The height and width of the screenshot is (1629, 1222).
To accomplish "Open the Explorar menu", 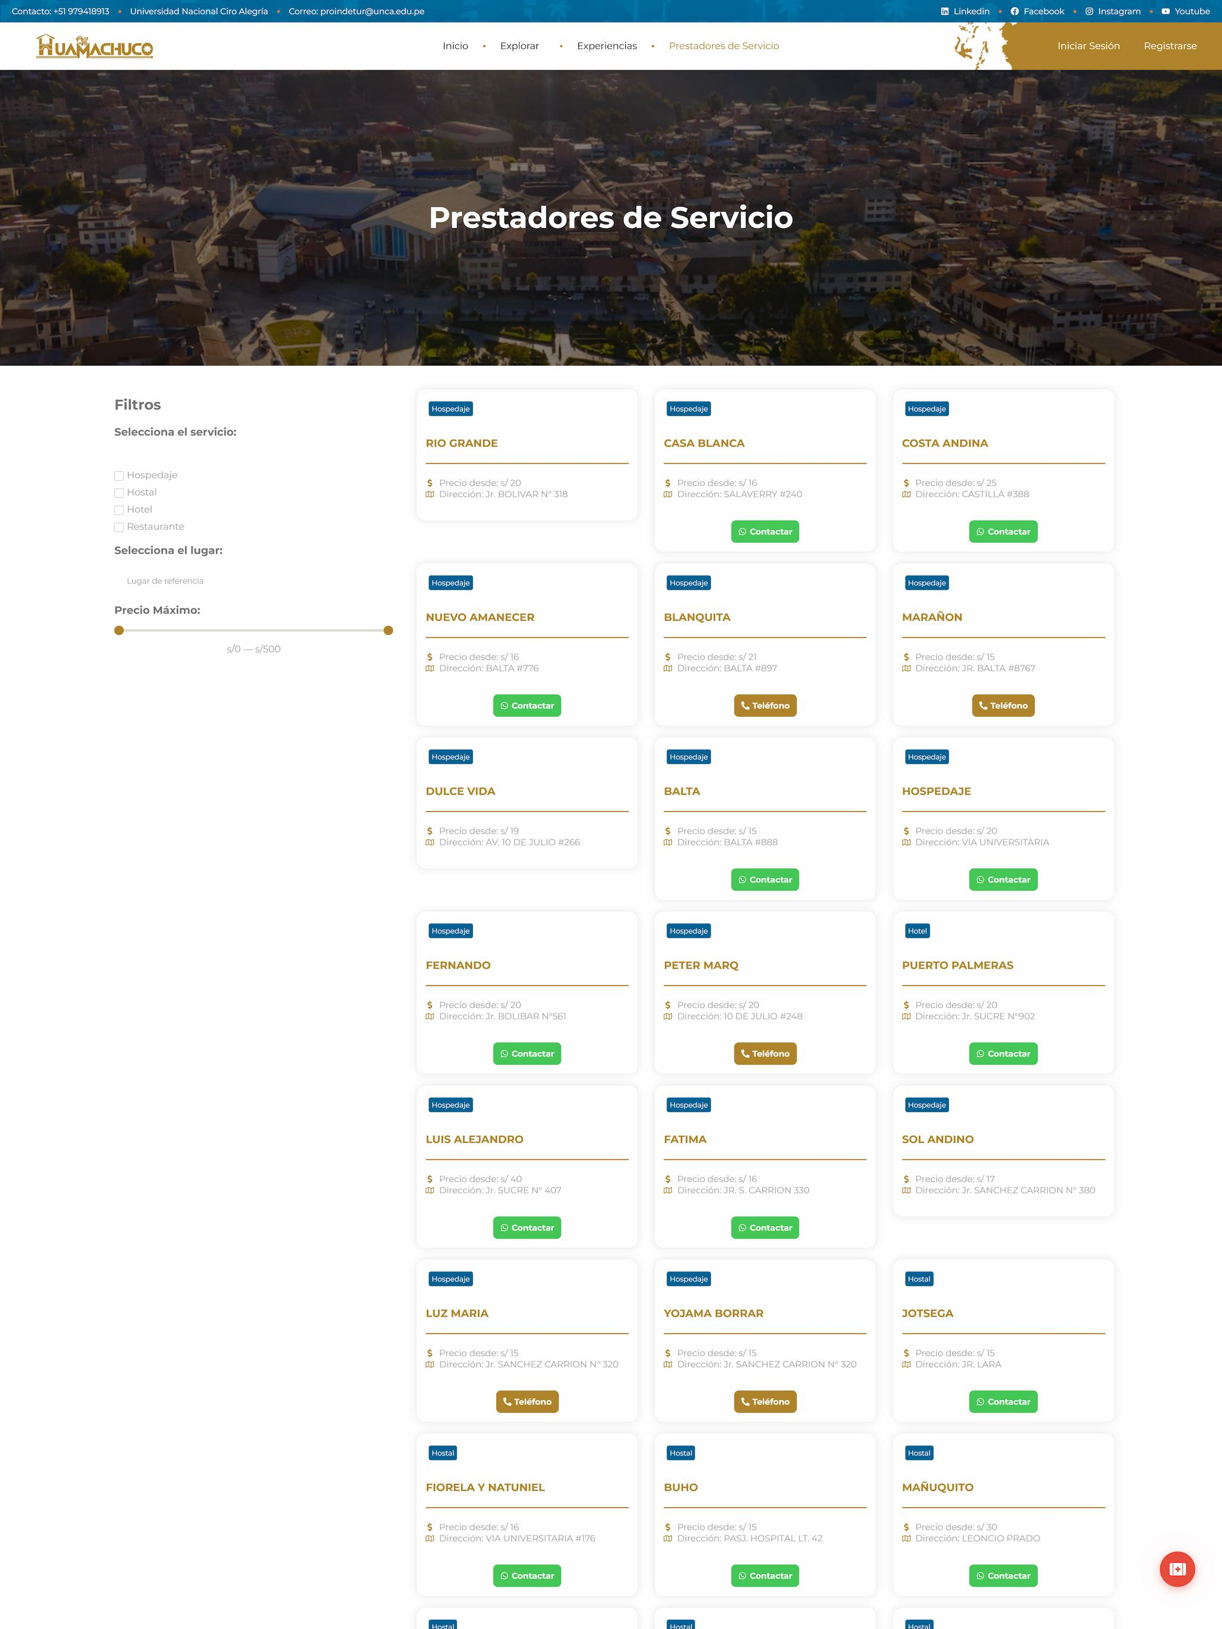I will pyautogui.click(x=519, y=46).
